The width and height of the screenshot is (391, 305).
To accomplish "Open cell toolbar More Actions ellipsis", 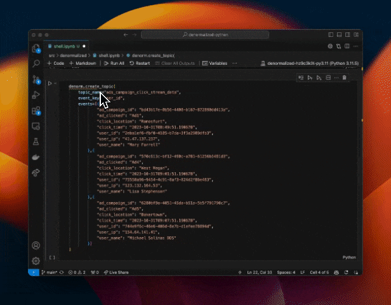I will (336, 78).
